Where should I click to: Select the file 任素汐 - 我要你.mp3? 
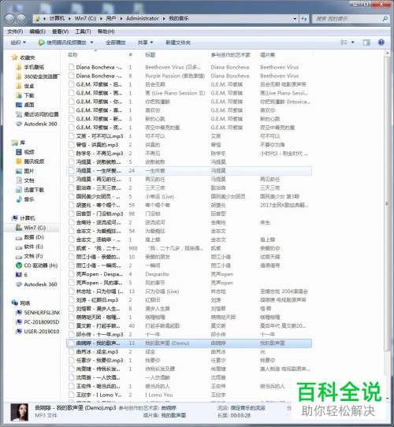pyautogui.click(x=189, y=360)
